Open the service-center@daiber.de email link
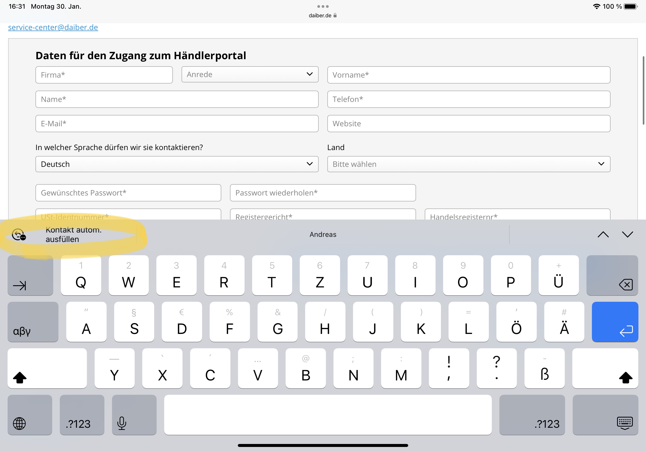This screenshot has height=451, width=646. tap(53, 27)
